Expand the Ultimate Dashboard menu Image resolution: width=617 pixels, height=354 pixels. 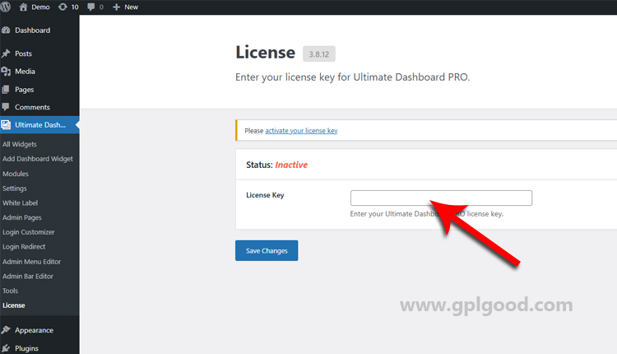39,125
